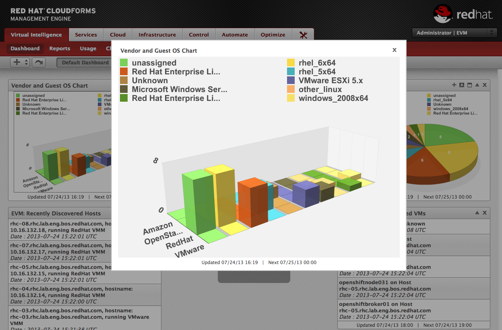Close the recently discovered VMs widget
Viewport: 502px width, 330px height.
coord(485,213)
